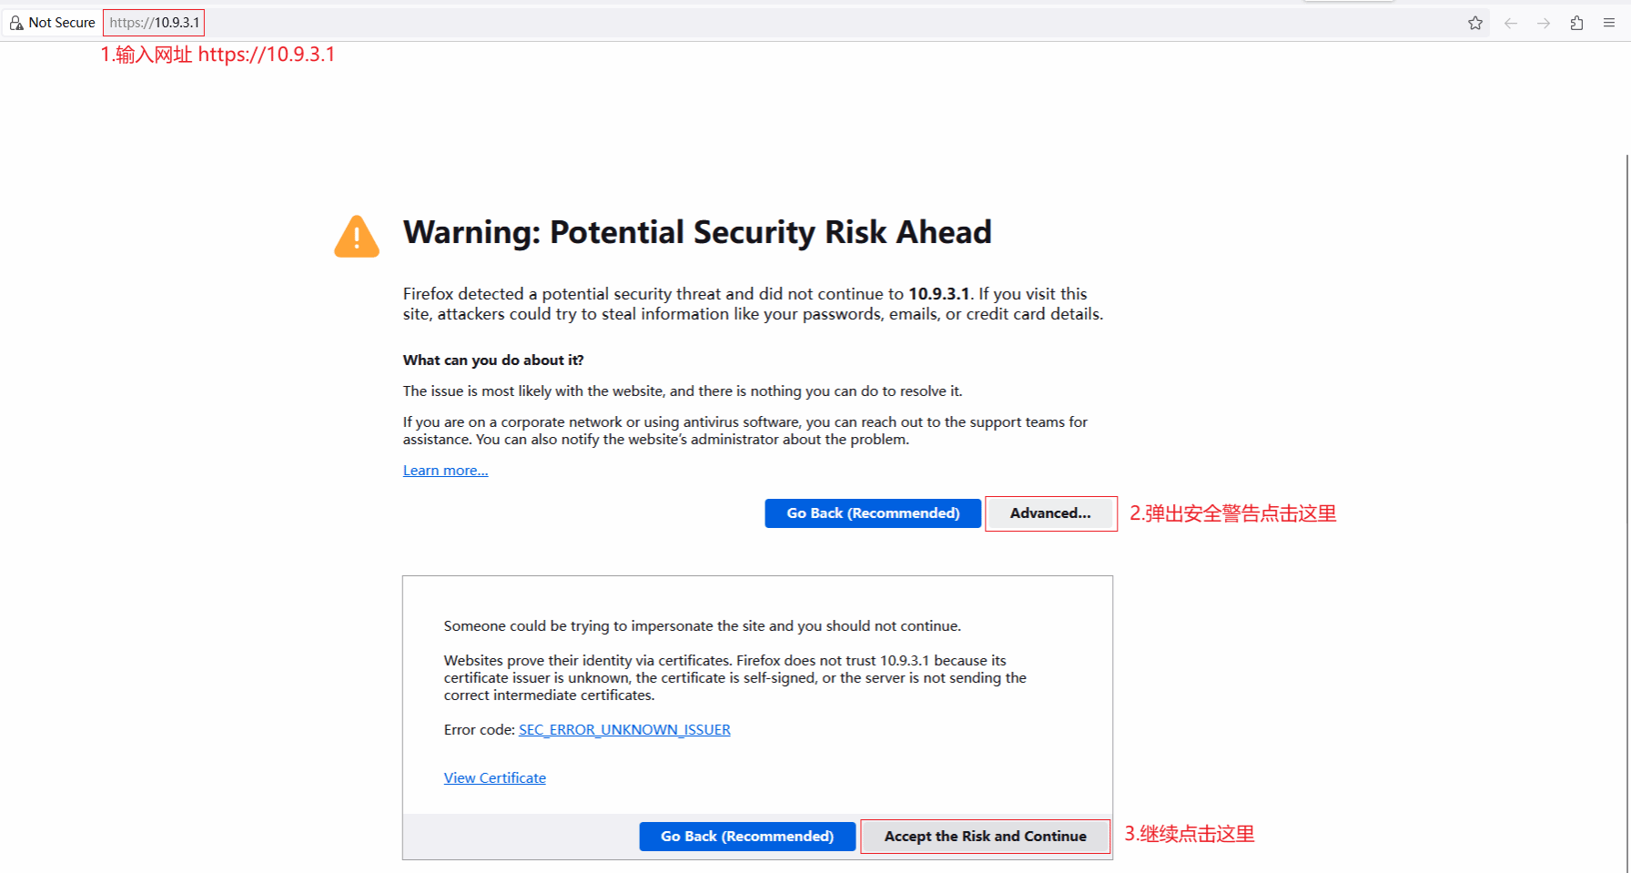Click the red annotation "3.继续点击这里"
The width and height of the screenshot is (1631, 873).
(1189, 834)
